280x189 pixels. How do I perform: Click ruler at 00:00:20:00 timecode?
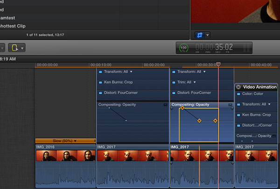(154, 65)
